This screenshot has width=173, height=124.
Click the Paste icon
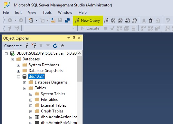[x=158, y=20]
